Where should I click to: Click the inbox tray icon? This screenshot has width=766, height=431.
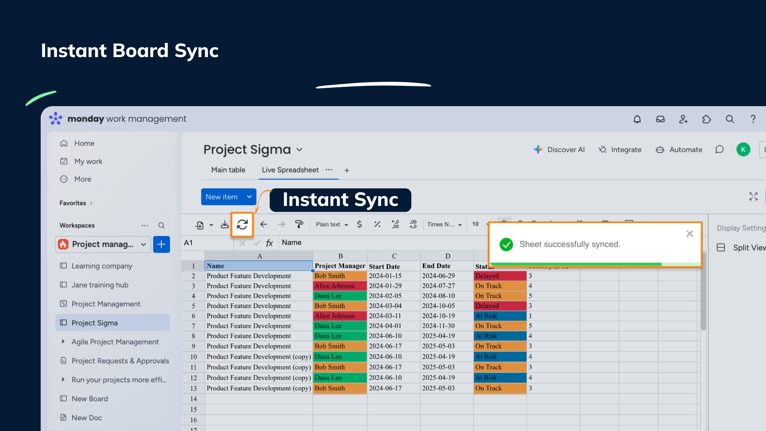coord(660,119)
